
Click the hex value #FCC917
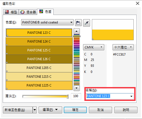tap(119, 55)
